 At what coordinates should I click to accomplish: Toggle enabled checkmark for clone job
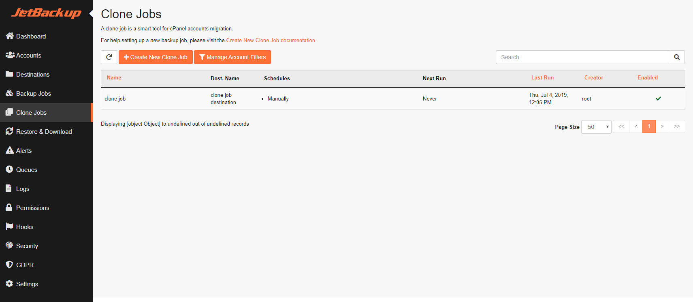click(x=658, y=99)
